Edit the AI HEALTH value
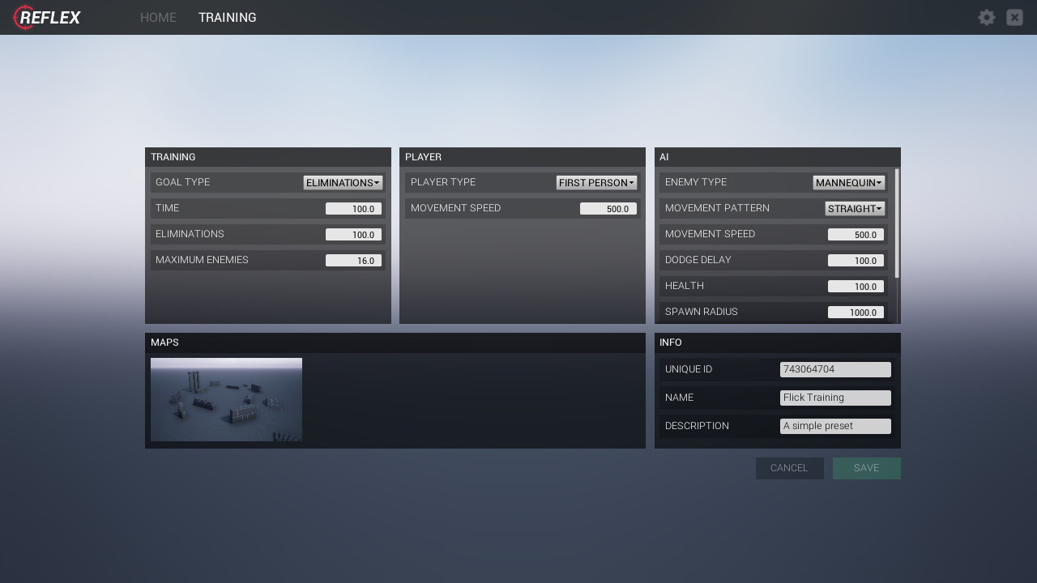 coord(856,286)
